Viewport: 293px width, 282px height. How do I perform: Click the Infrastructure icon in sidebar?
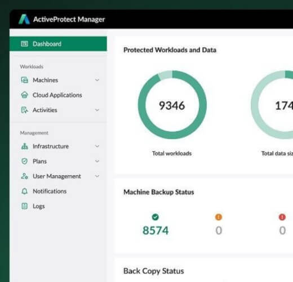coord(24,146)
